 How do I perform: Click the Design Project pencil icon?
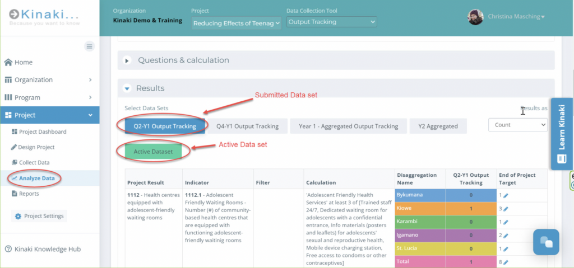(14, 147)
